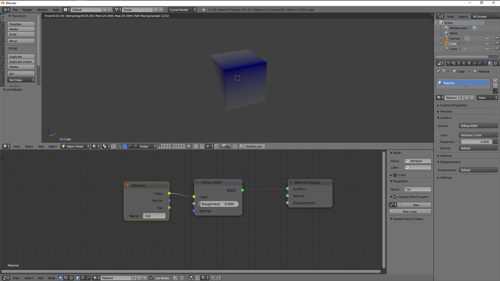Unlink the material with the X button in properties

tap(472, 98)
